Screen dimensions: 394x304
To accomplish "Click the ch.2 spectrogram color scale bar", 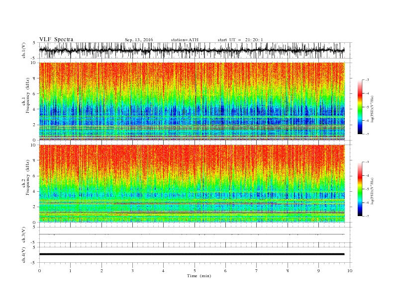I will tap(360, 189).
